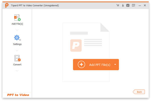Click the Add File(s) sidebar icon

[x=17, y=17]
